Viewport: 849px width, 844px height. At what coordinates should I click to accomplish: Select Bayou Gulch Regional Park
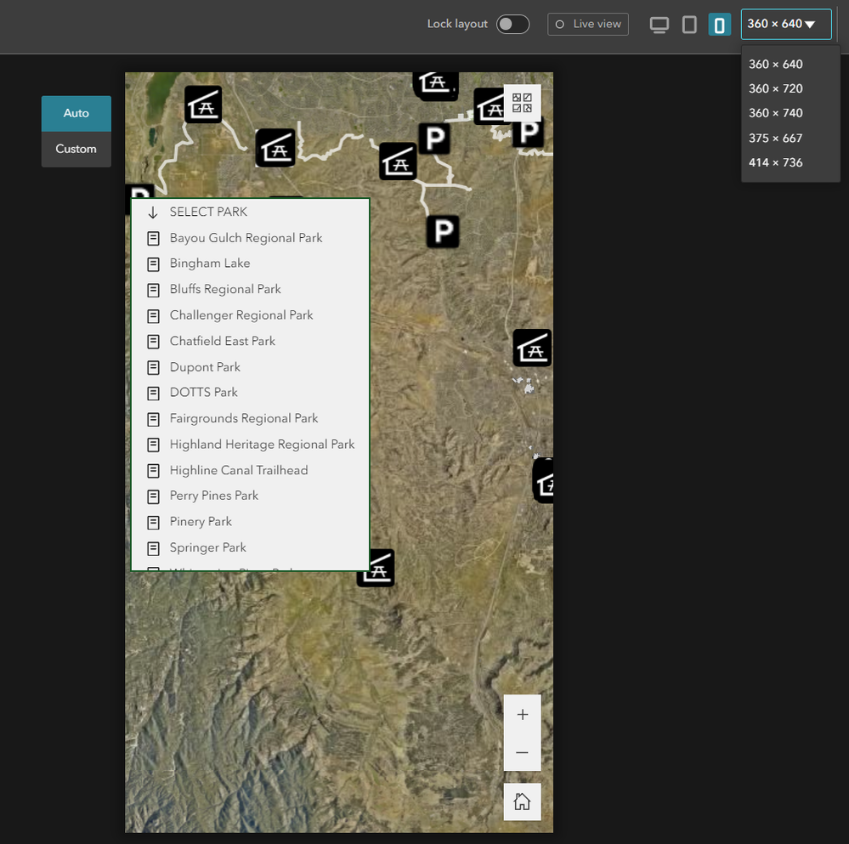tap(250, 238)
